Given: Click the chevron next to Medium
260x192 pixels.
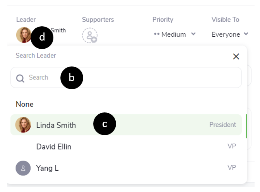Looking at the screenshot, I should (193, 34).
